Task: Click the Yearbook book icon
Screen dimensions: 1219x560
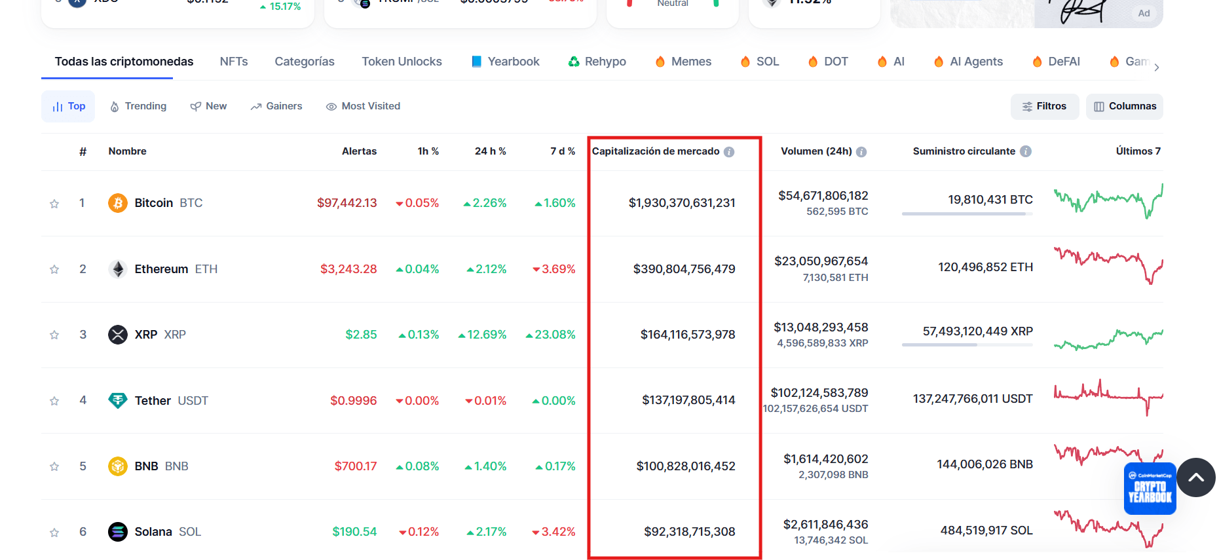Action: pyautogui.click(x=477, y=62)
